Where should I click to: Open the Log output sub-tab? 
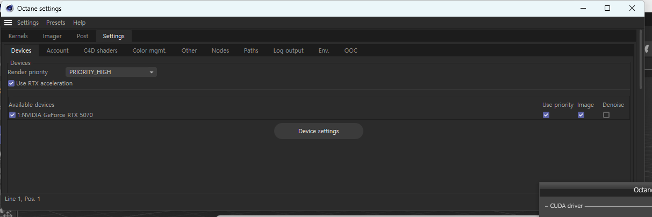click(289, 50)
